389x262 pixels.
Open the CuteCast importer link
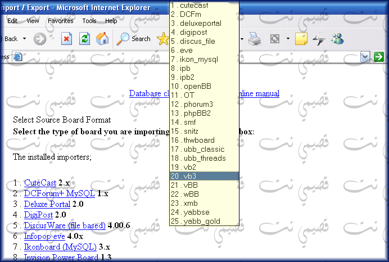[x=40, y=183]
